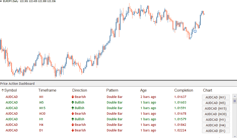This screenshot has width=237, height=138.
Task: Sort the dashboard by the Symbol column
Action: (x=10, y=90)
